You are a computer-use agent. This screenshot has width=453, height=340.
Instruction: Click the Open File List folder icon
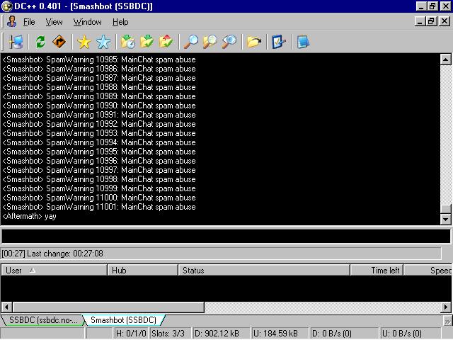254,42
